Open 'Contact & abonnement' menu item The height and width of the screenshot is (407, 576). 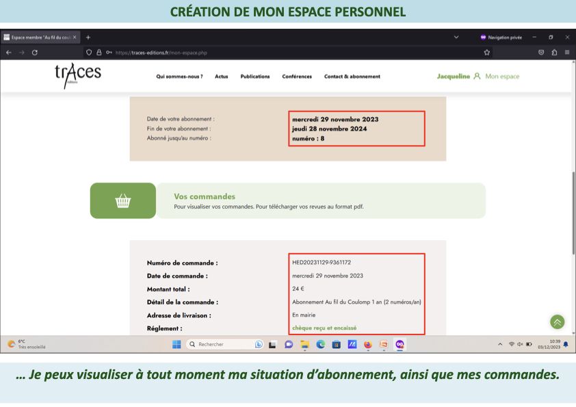point(352,77)
